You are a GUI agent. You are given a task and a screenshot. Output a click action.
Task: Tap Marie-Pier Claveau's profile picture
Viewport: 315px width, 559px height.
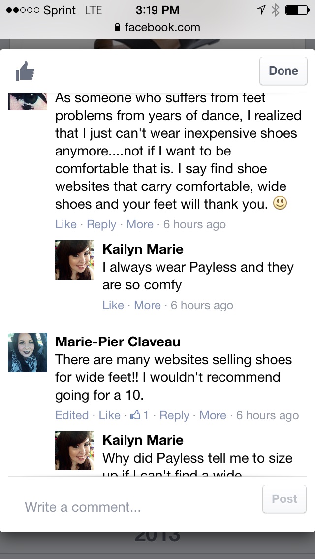tap(28, 352)
